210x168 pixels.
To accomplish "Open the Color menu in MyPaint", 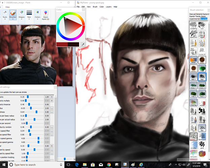I will coord(102,7).
